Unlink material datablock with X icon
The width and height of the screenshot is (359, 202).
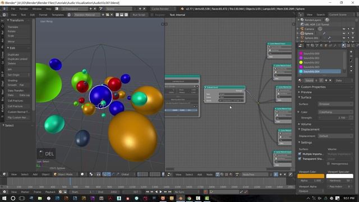(x=330, y=80)
